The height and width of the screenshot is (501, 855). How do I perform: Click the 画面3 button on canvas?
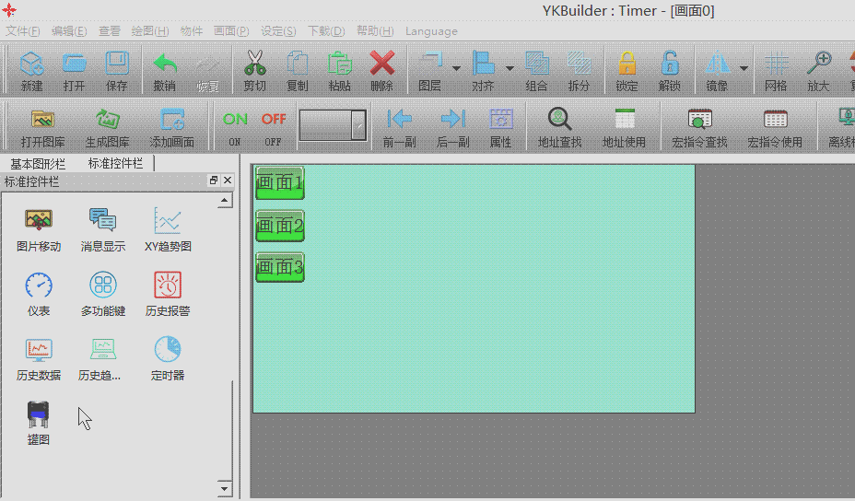[x=279, y=268]
